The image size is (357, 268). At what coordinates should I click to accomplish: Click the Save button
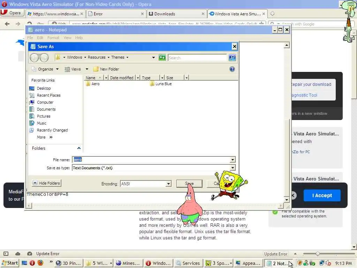[189, 184]
